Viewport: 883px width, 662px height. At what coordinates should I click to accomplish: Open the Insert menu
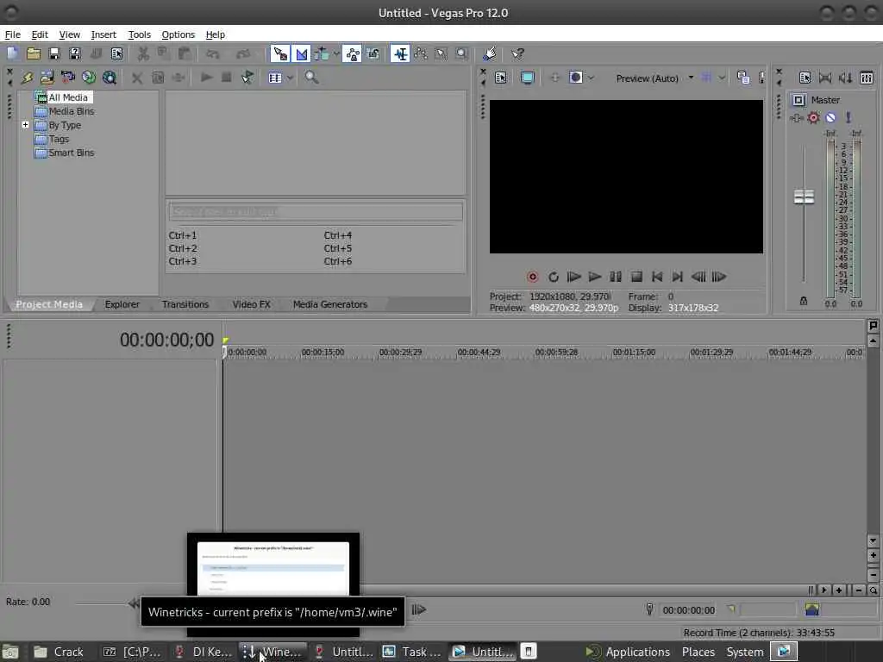click(x=103, y=34)
